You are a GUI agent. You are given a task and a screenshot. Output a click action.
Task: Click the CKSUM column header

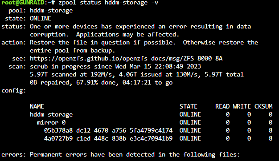point(263,106)
